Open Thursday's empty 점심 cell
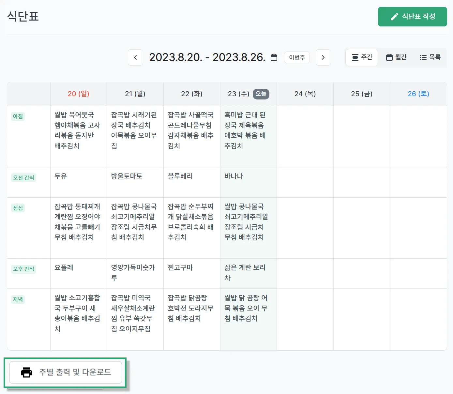This screenshot has height=394, width=453. pos(305,228)
